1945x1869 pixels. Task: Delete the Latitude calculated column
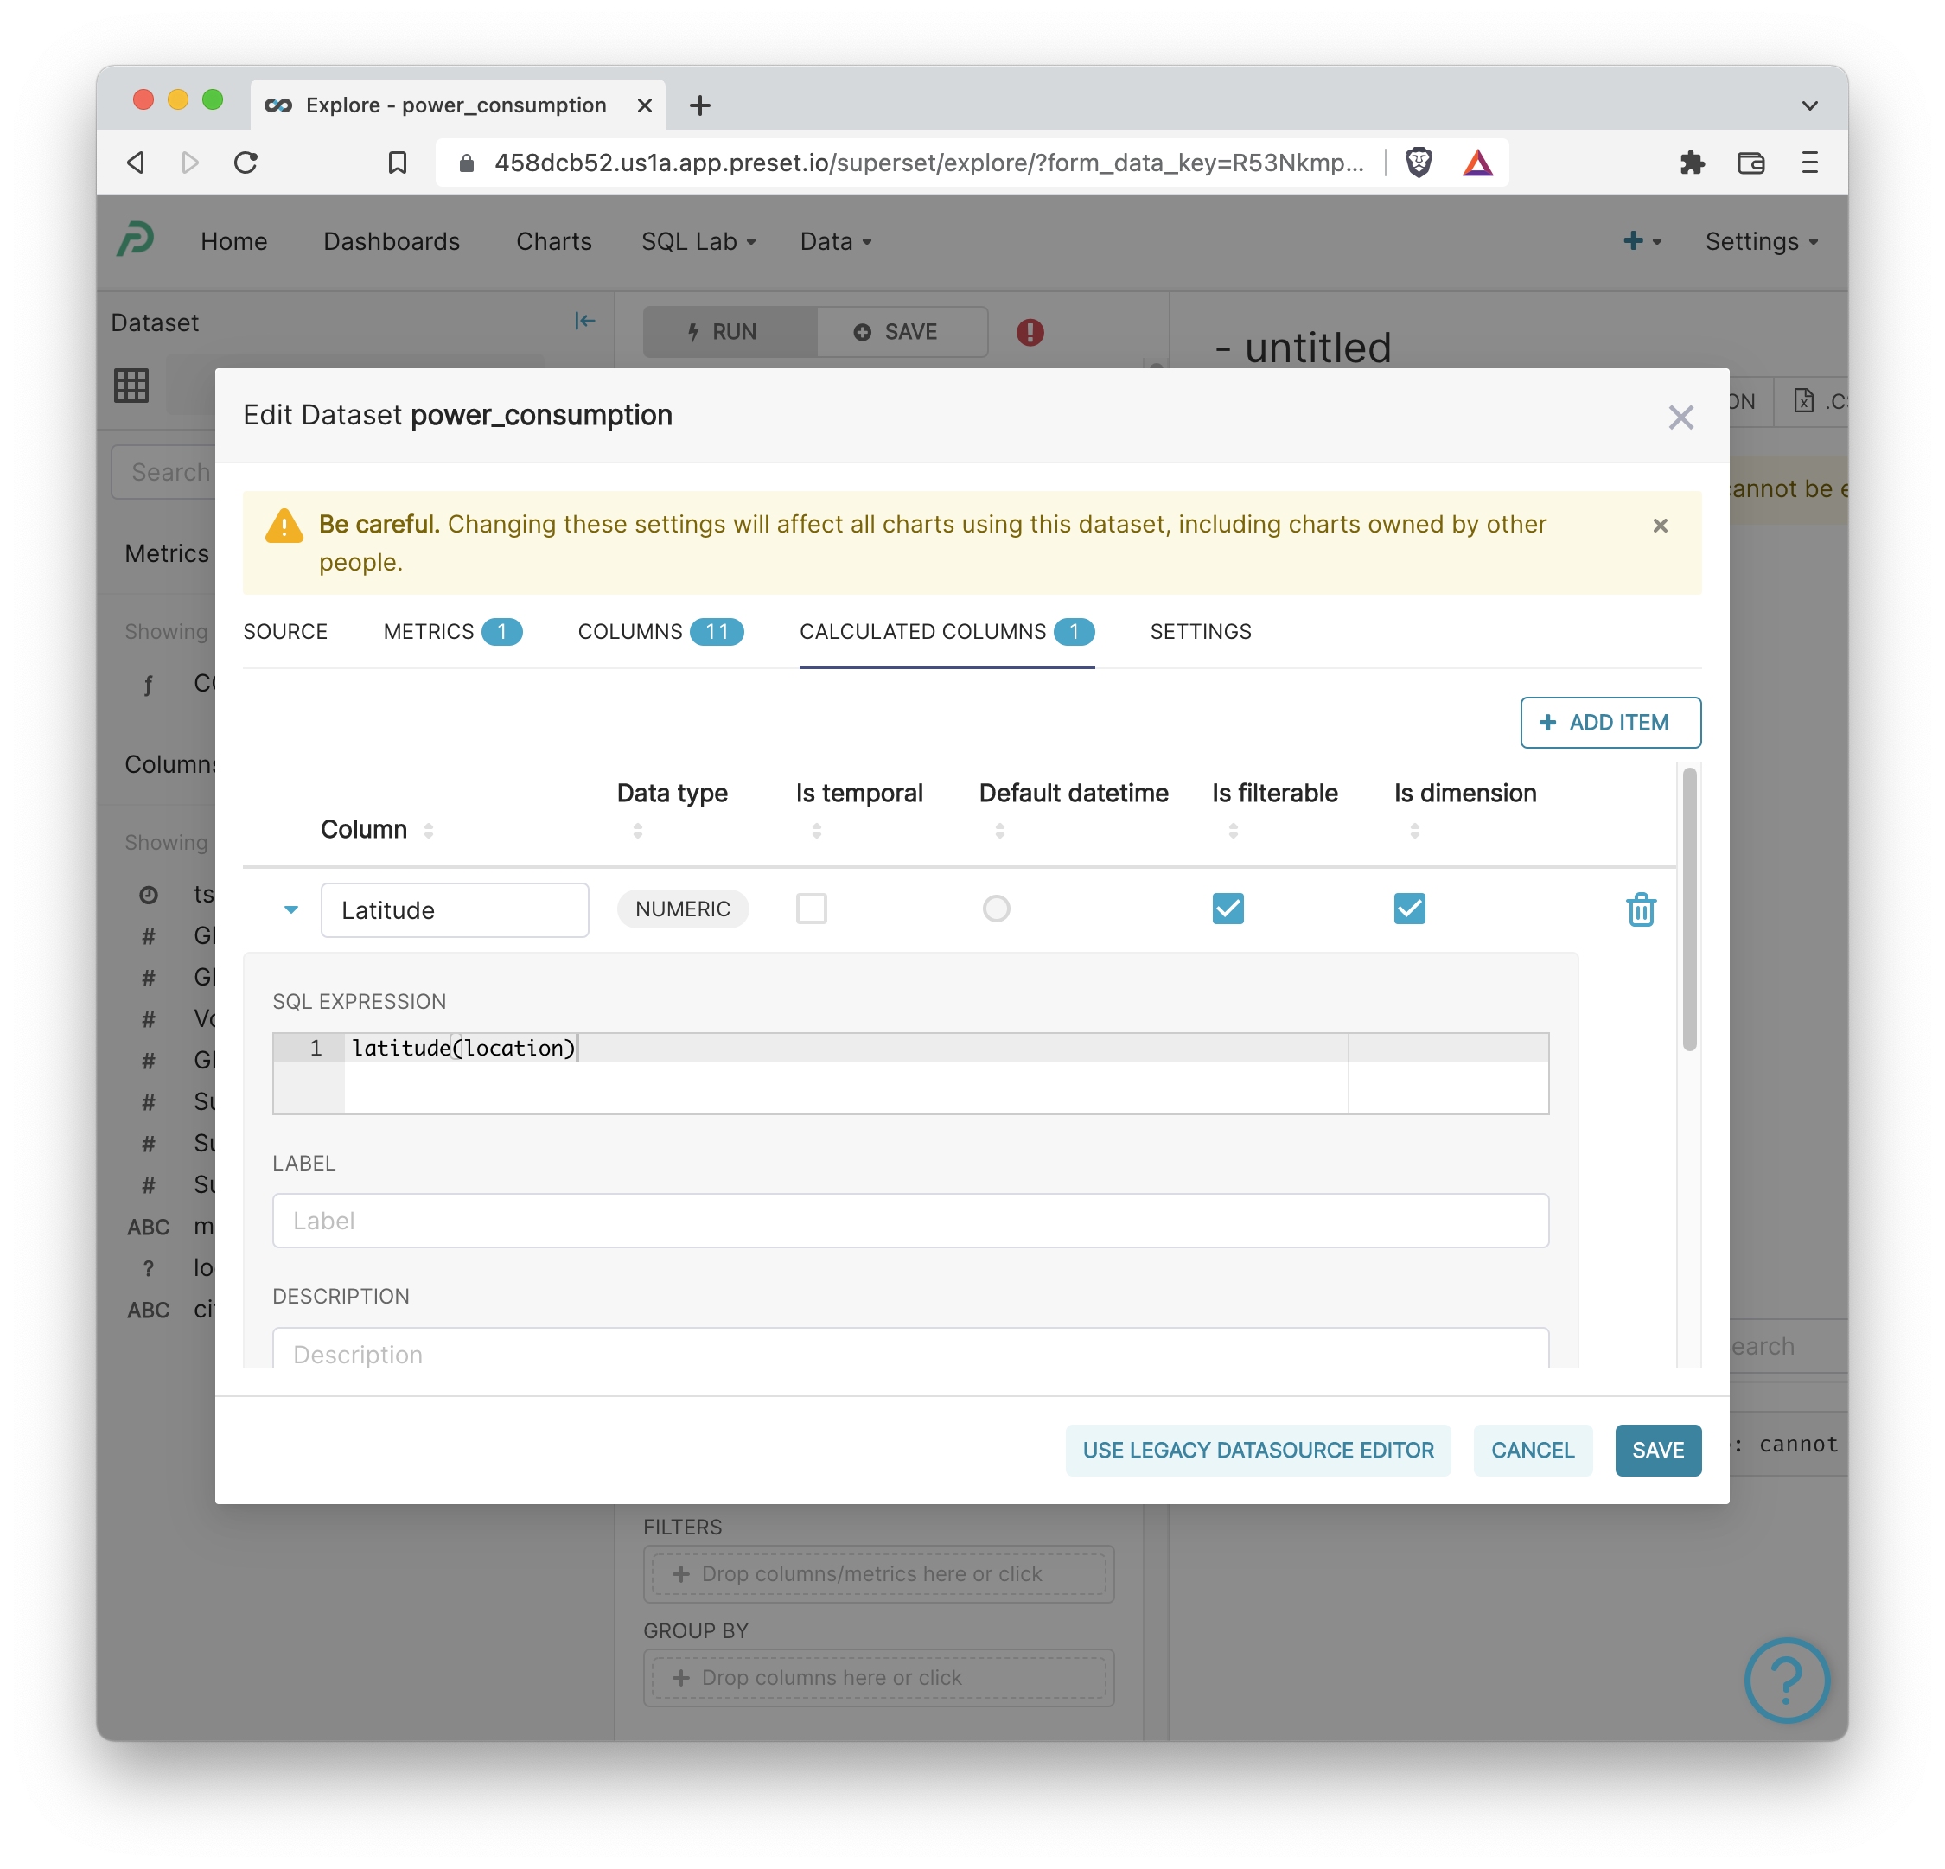tap(1641, 909)
